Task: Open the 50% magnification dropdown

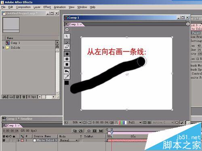Action: coord(77,122)
